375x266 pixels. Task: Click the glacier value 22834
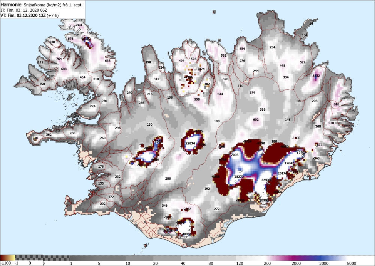(190, 143)
